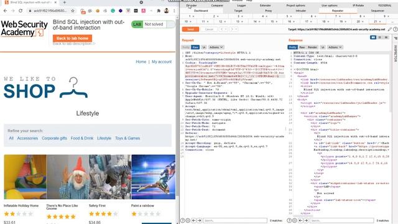Toggle request non-printable characters \n button
398x224 pixels.
[x=204, y=47]
